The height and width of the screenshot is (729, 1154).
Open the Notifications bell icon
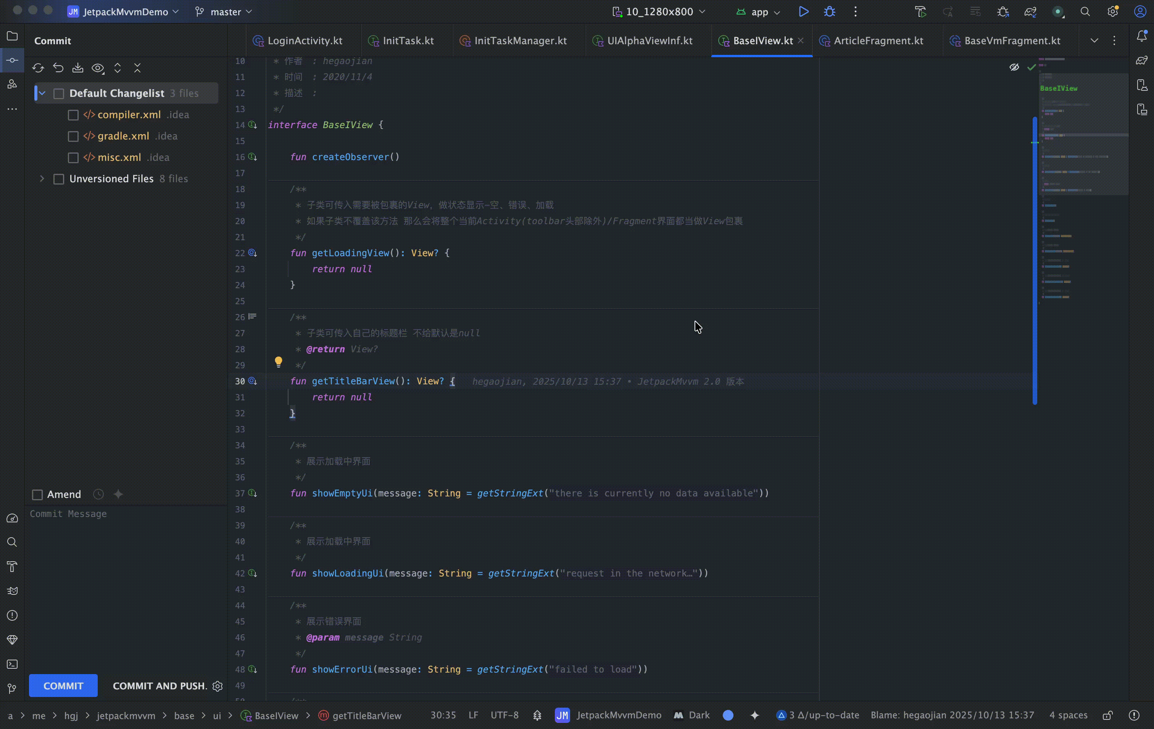pos(1141,36)
